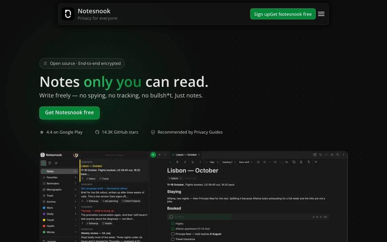Screen dimensions: 387x242
Task: Open search icon at editor top right
Action: (338, 155)
